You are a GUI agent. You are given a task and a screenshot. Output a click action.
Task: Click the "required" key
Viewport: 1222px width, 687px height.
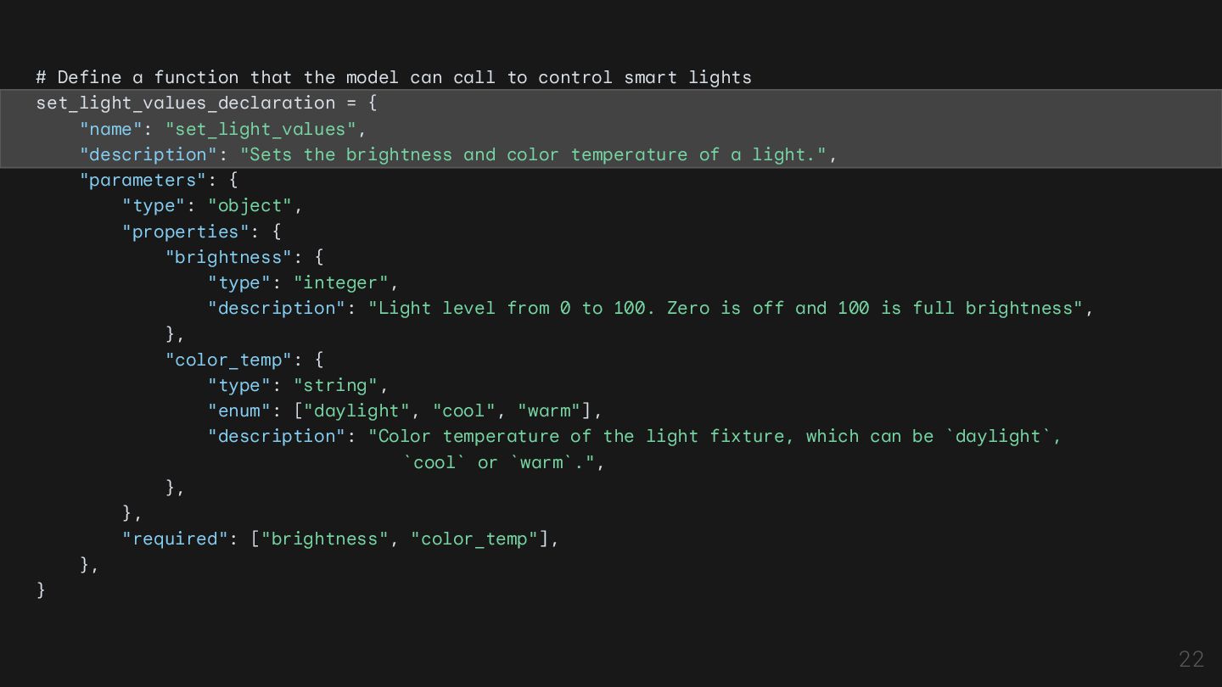(x=176, y=539)
